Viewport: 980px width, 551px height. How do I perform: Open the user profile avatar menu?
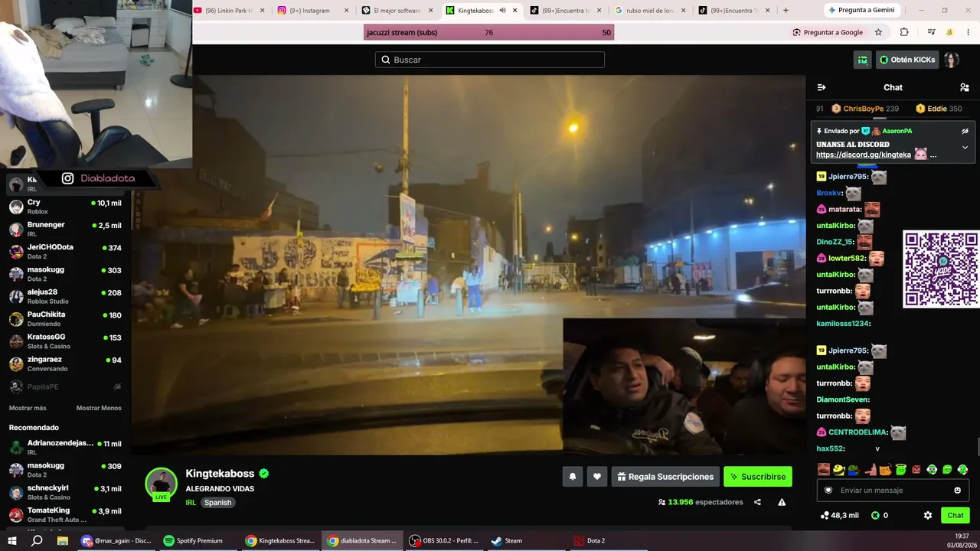pos(951,60)
